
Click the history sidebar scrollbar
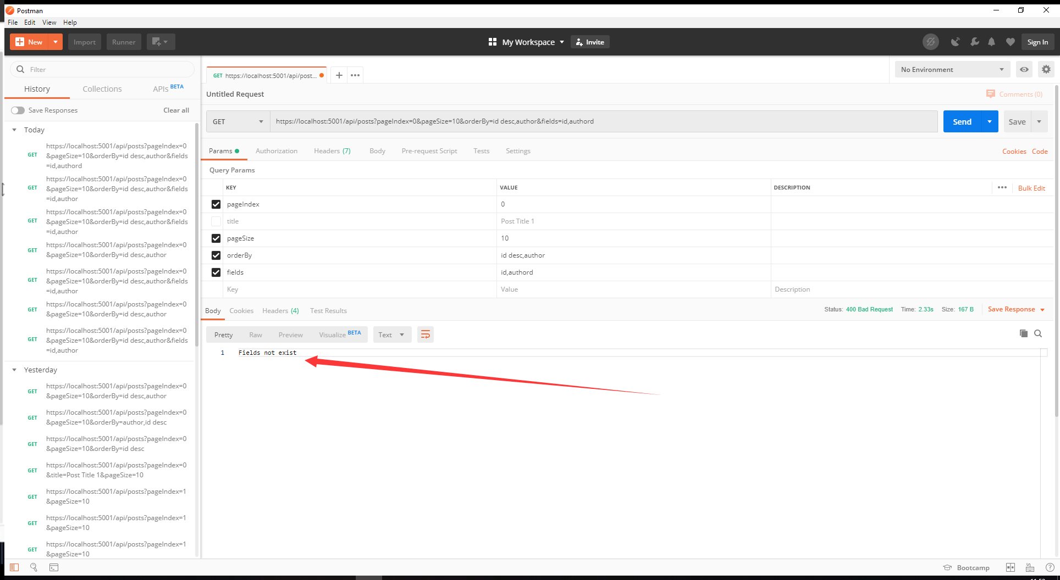197,235
